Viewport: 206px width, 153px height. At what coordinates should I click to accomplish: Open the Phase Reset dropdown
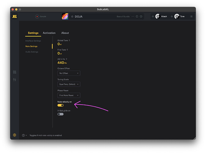click(69, 95)
